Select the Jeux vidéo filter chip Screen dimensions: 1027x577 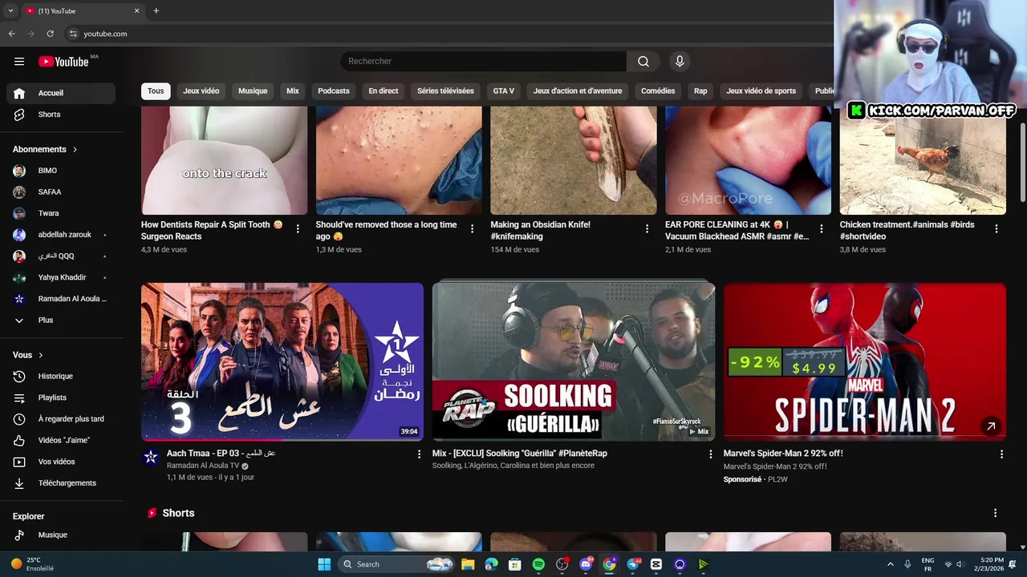coord(201,91)
